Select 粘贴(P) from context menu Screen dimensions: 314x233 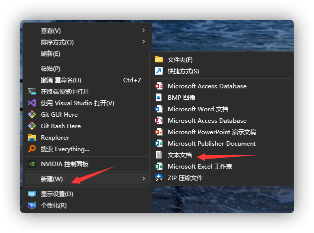pos(87,69)
